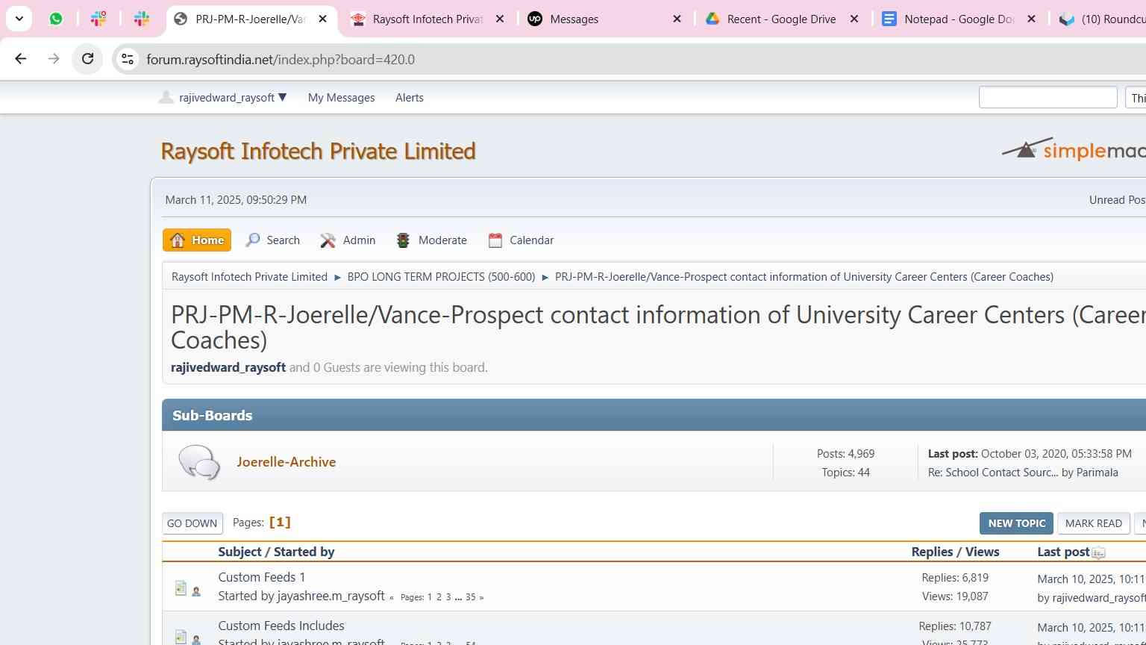The height and width of the screenshot is (645, 1146).
Task: Sort topics by Views
Action: coord(982,552)
